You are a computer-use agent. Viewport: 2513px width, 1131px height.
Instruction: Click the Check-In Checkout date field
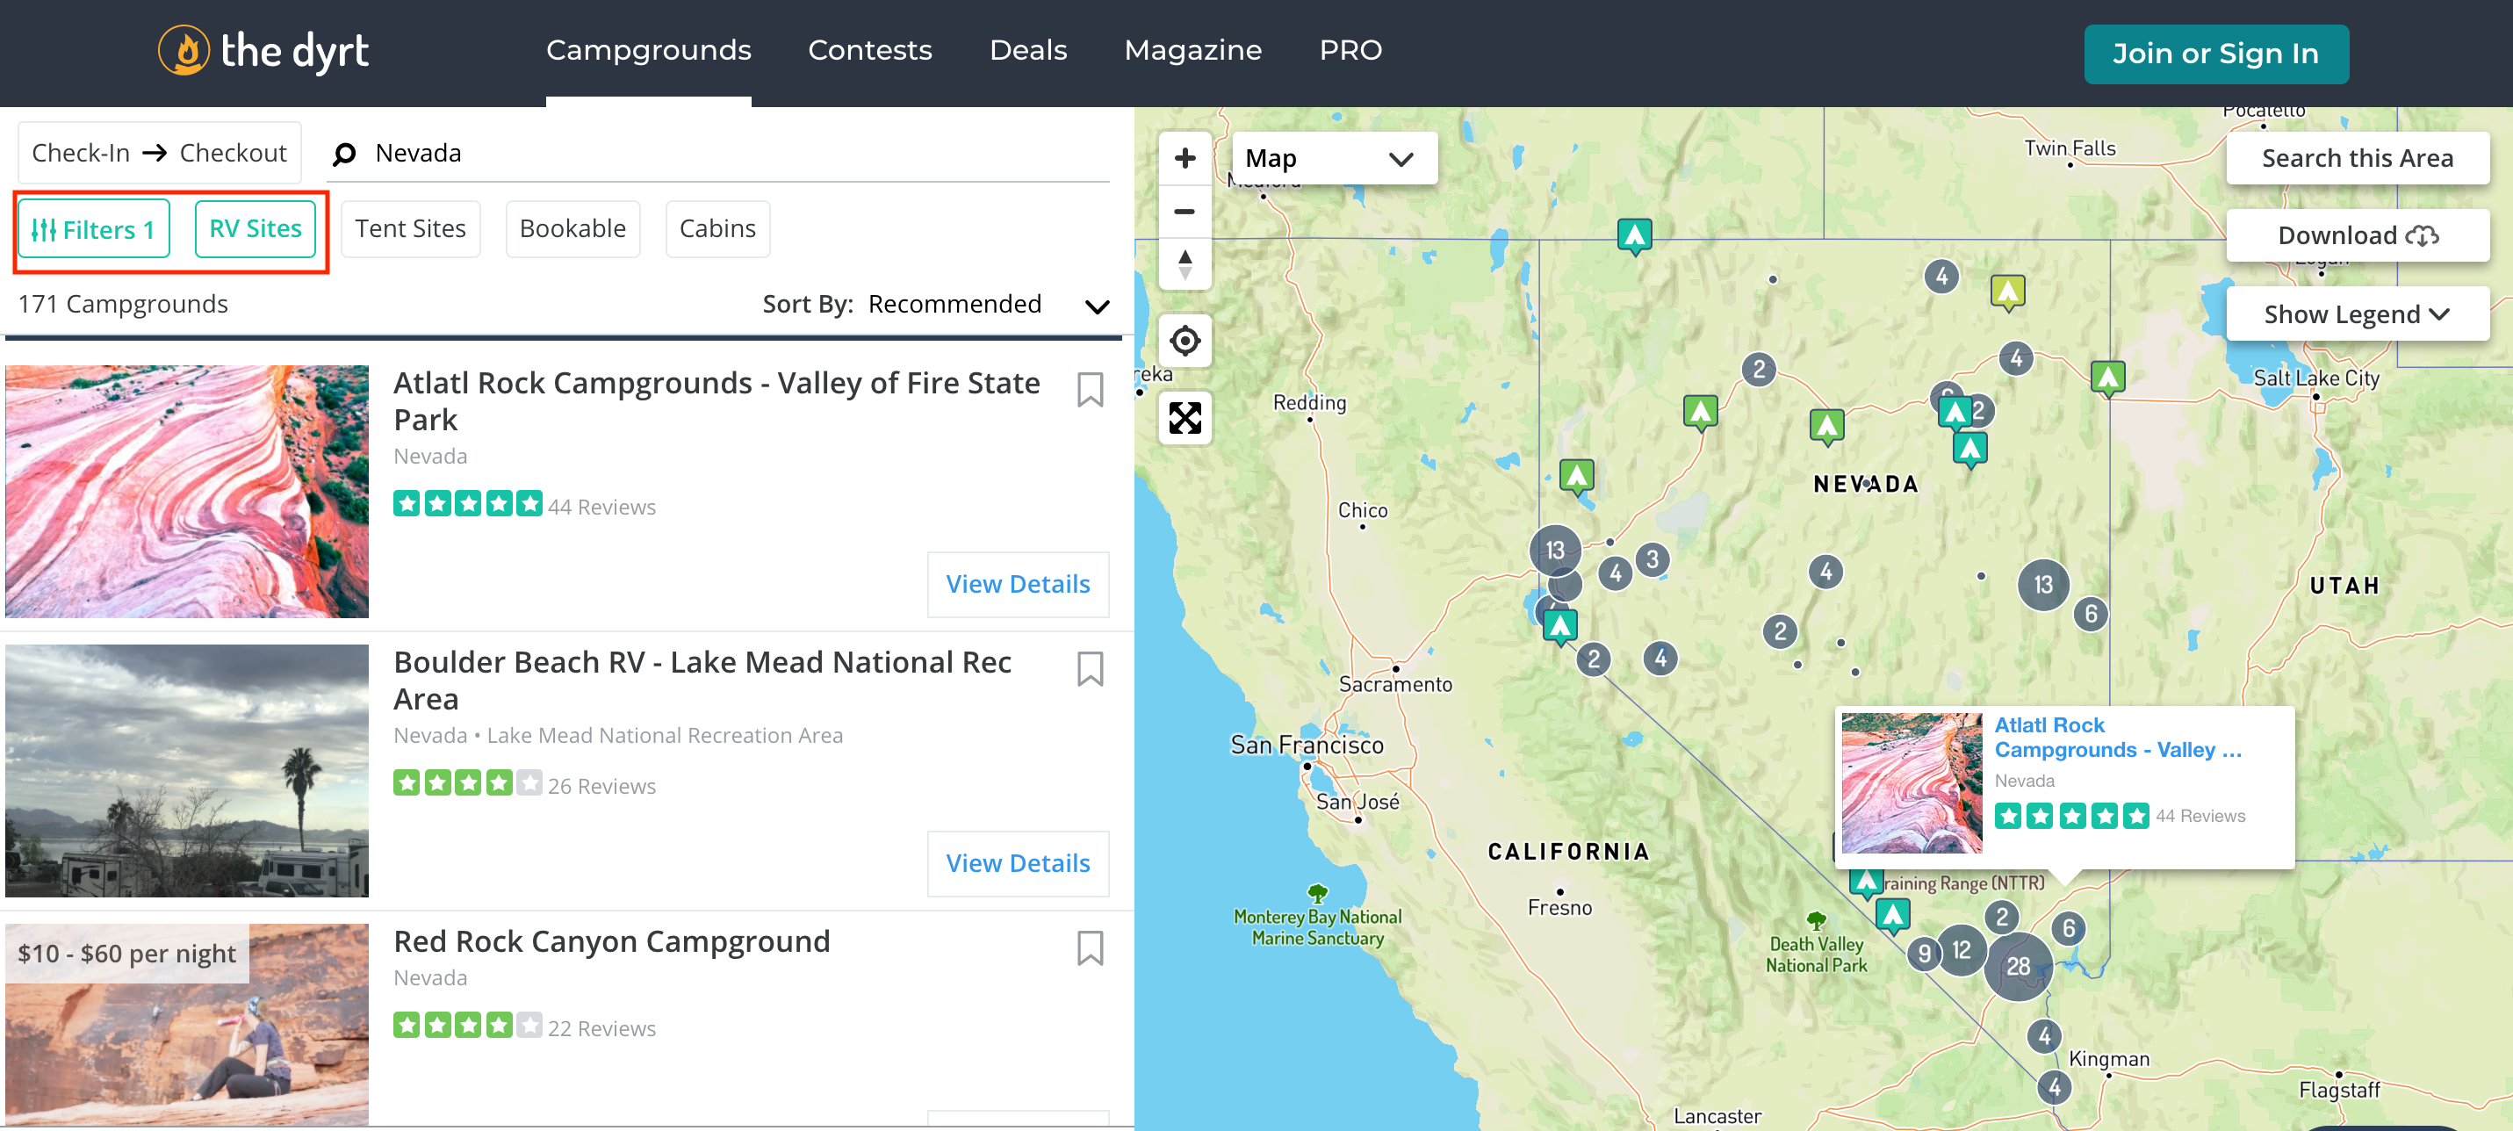coord(159,153)
